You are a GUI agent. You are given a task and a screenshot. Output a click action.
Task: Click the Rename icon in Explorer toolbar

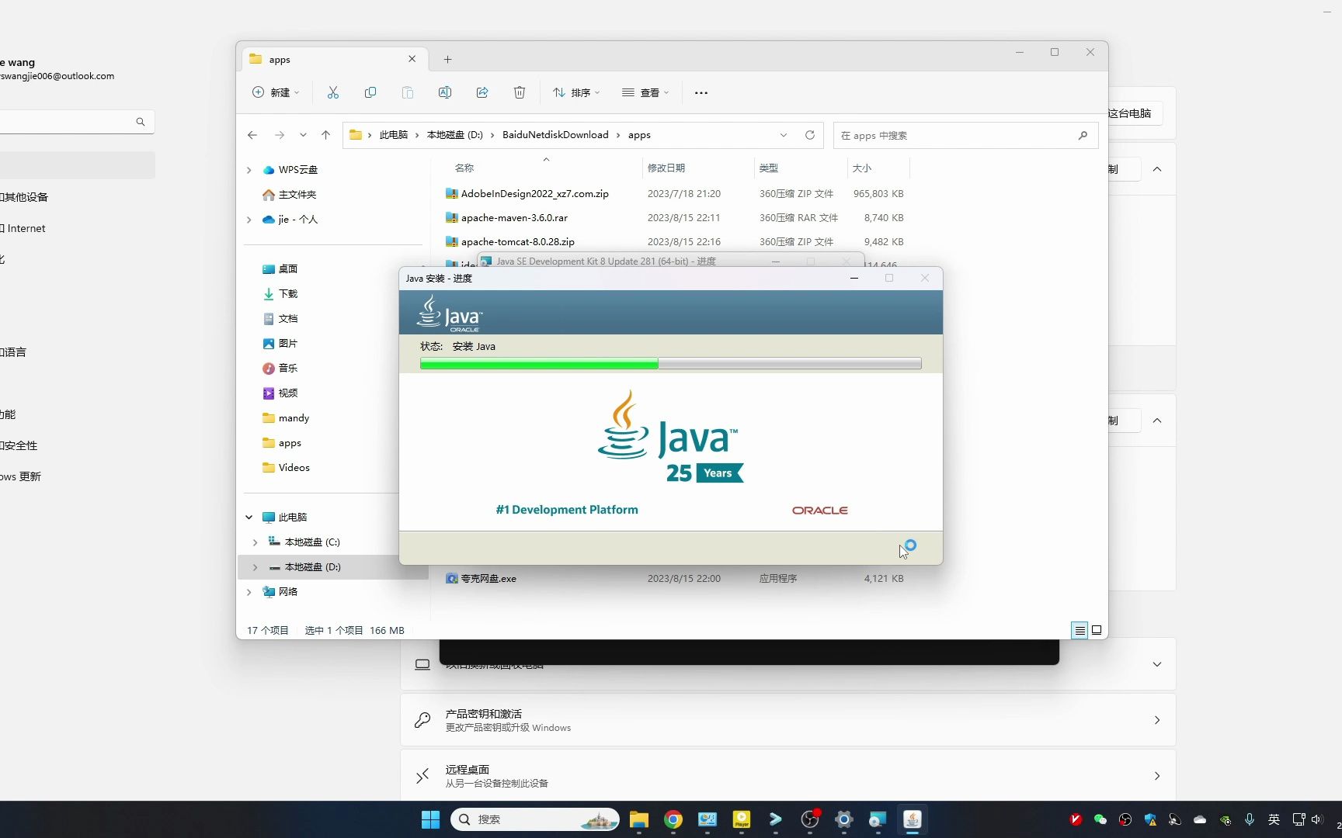(x=445, y=92)
